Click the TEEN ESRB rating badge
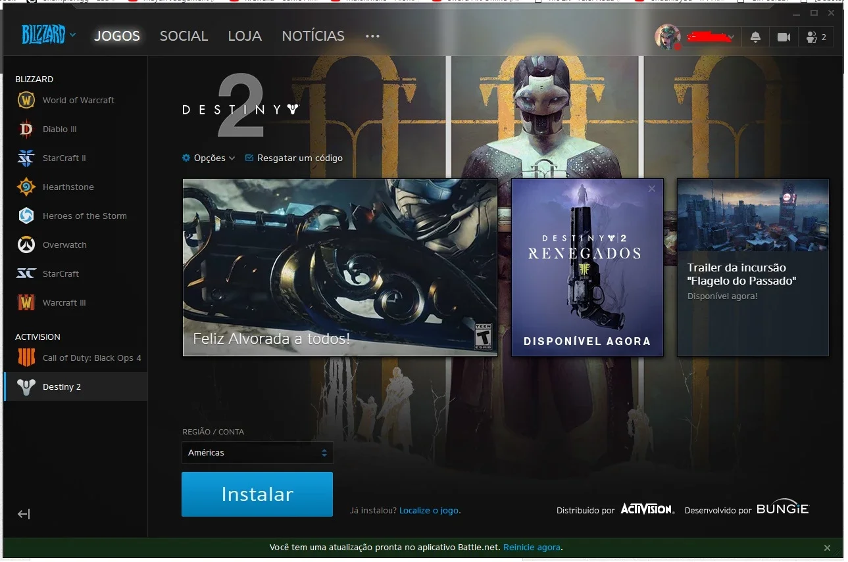This screenshot has height=562, width=848. 483,336
